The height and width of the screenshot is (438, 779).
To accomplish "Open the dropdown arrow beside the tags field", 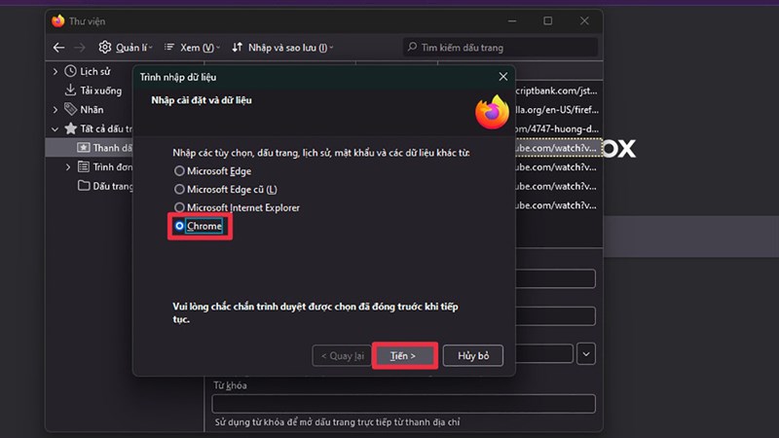I will 586,354.
